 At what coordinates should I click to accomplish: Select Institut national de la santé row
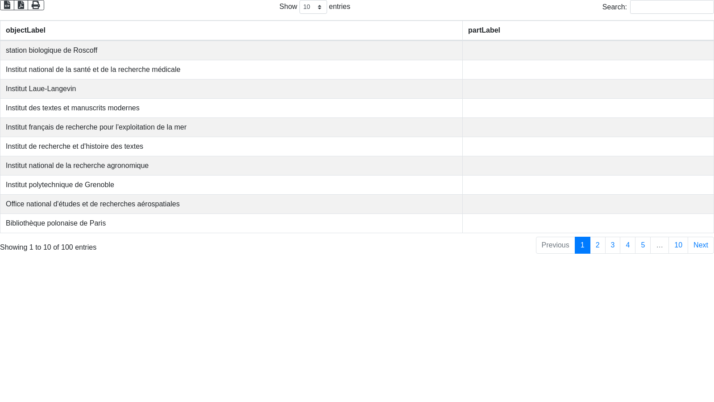pos(357,70)
